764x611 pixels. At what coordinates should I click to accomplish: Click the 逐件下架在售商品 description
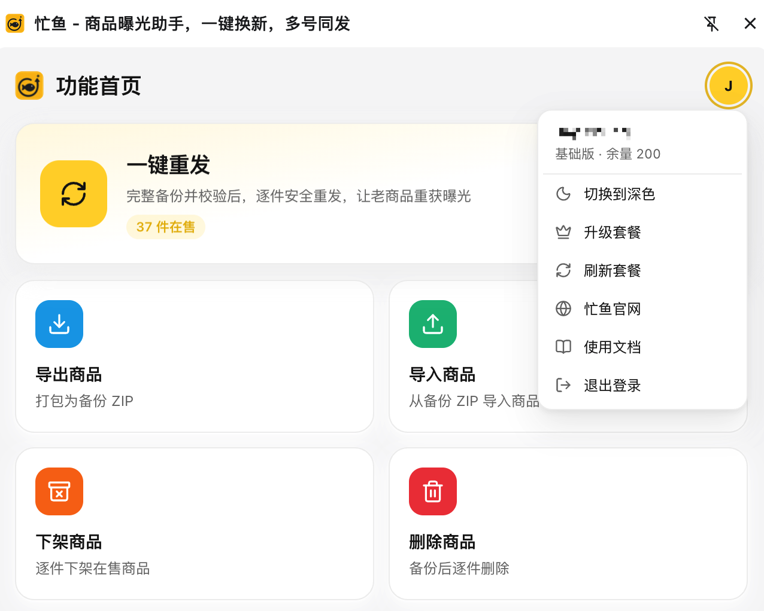coord(93,569)
